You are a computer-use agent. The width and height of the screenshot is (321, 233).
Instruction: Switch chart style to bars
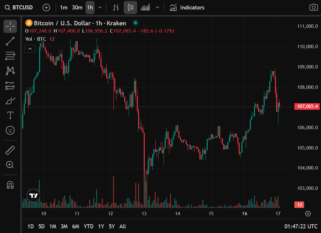point(116,8)
